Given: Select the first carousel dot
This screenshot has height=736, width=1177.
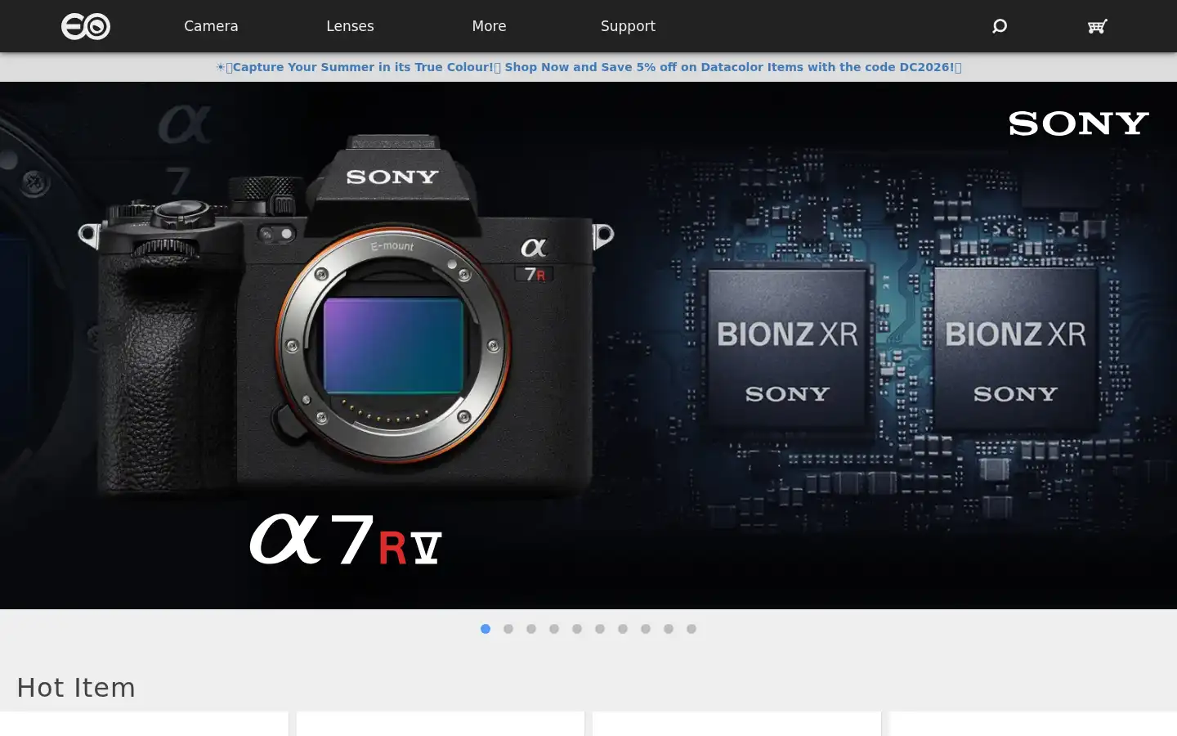Looking at the screenshot, I should click(486, 629).
